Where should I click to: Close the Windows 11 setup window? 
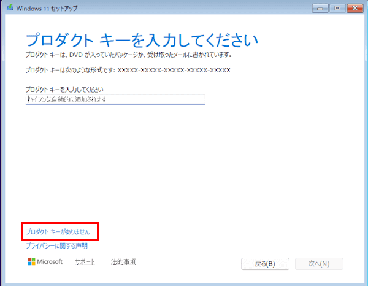click(x=355, y=9)
